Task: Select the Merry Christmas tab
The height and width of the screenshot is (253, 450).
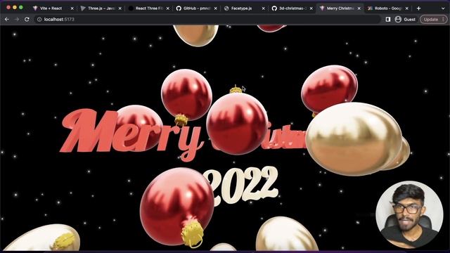Action: 340,8
